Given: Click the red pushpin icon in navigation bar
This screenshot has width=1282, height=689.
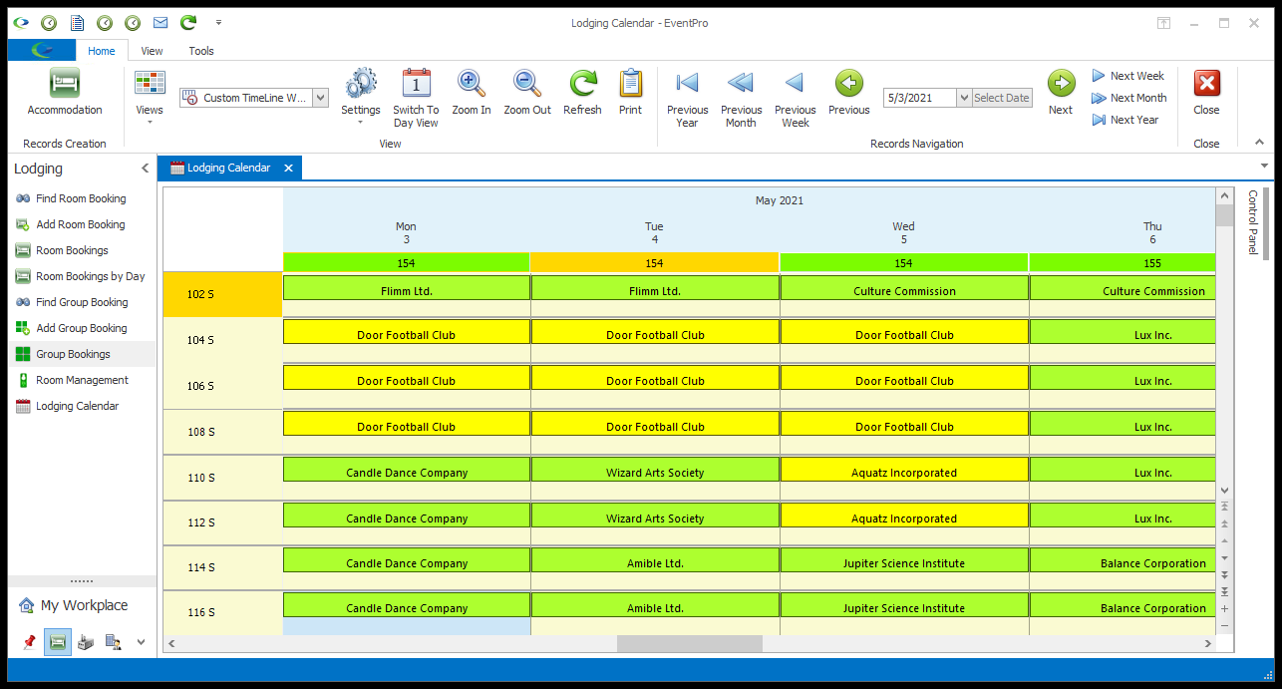Looking at the screenshot, I should (28, 642).
